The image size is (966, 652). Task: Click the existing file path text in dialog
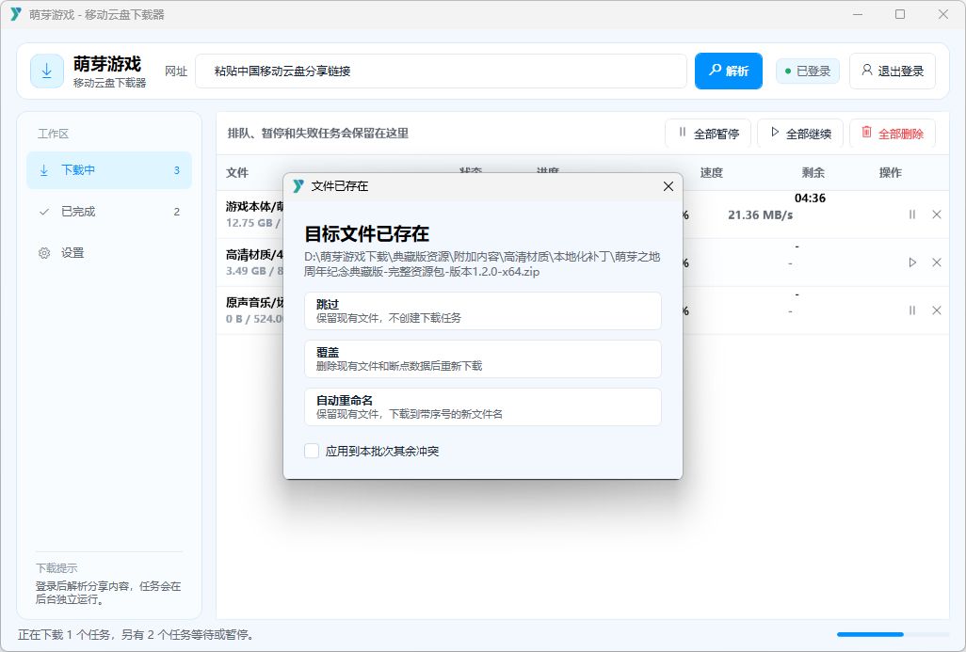[482, 264]
